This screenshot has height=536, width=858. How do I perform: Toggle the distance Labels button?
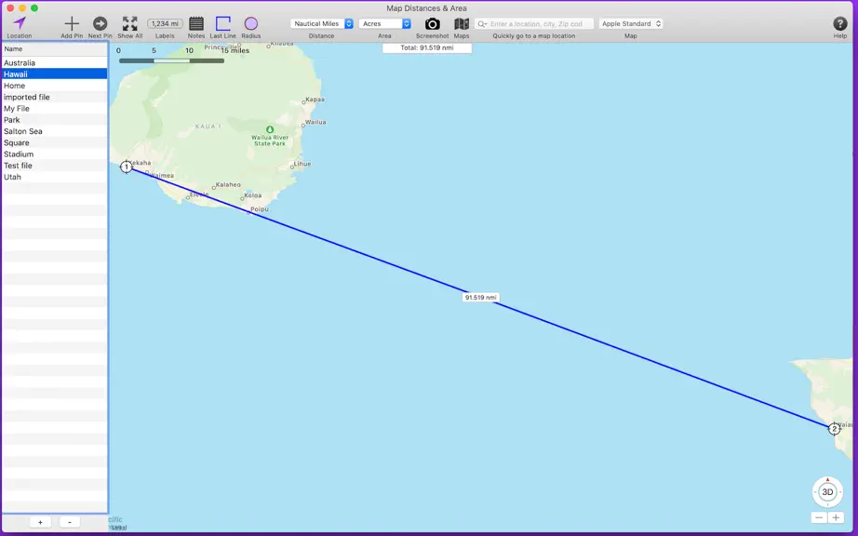(165, 23)
